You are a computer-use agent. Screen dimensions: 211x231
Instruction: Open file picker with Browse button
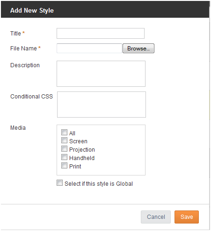pyautogui.click(x=138, y=49)
